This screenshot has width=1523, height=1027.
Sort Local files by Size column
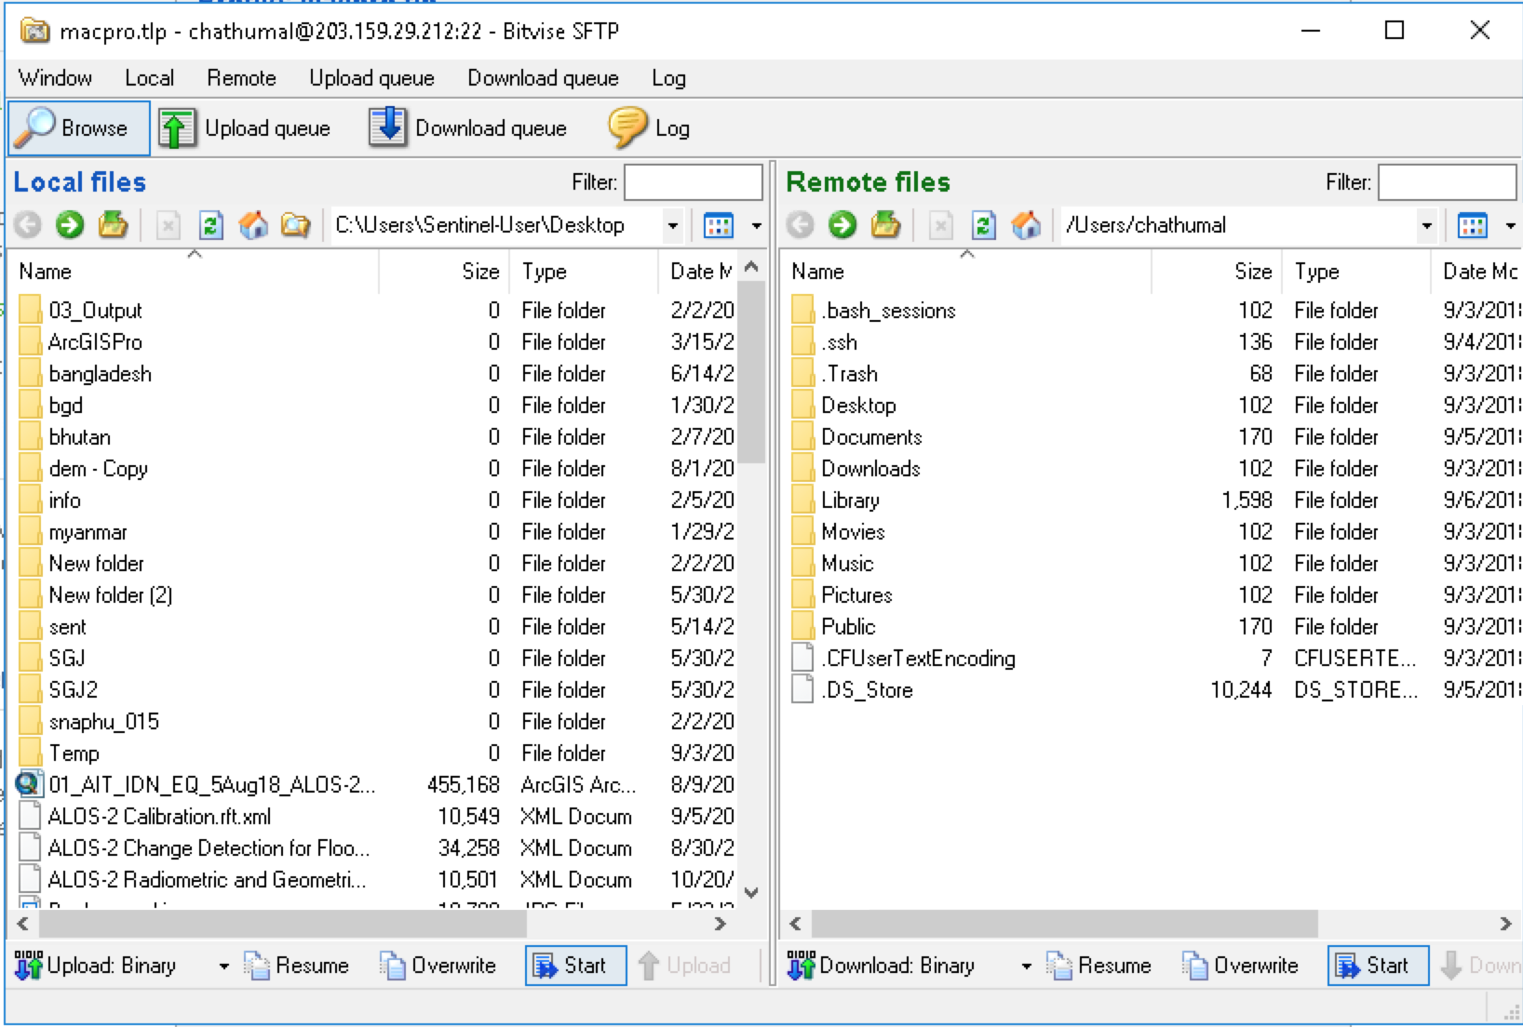tap(444, 272)
